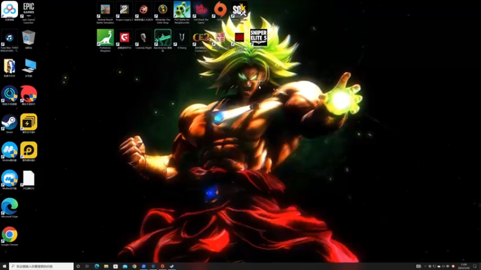Click the taskbar search box
The height and width of the screenshot is (270, 481).
tap(41, 266)
